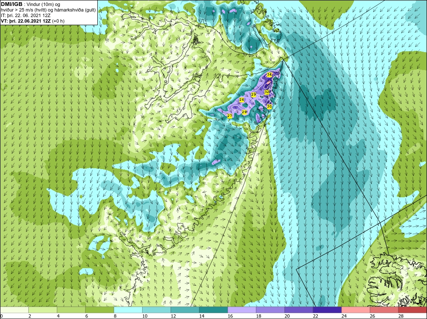Click the '2' scale label
The height and width of the screenshot is (319, 427).
pos(30,316)
